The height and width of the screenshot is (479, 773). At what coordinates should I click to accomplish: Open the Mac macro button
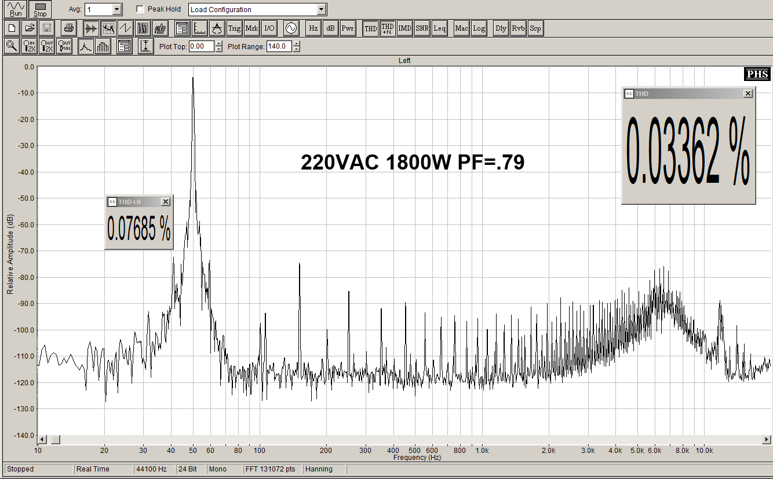462,28
